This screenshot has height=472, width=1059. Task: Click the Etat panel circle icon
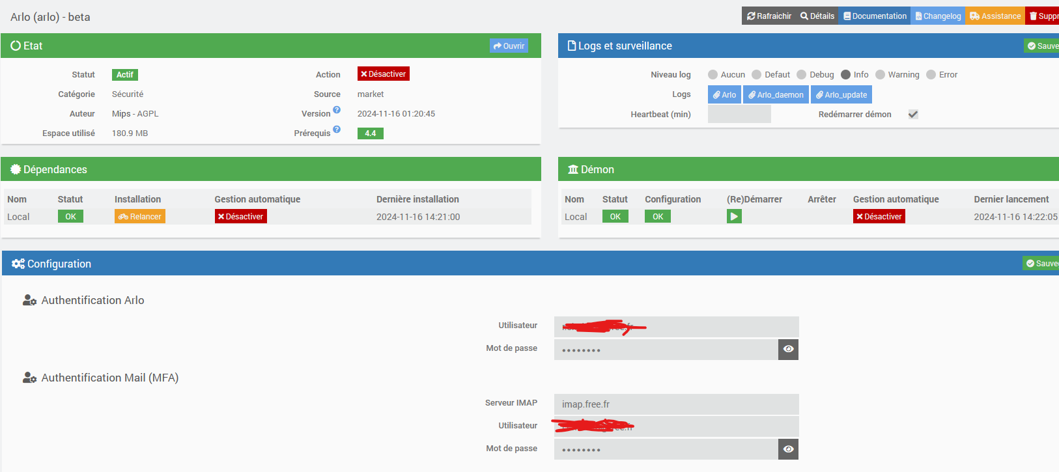pyautogui.click(x=16, y=46)
